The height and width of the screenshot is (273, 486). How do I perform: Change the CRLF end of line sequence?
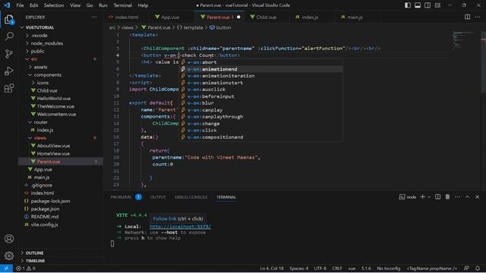(x=337, y=268)
